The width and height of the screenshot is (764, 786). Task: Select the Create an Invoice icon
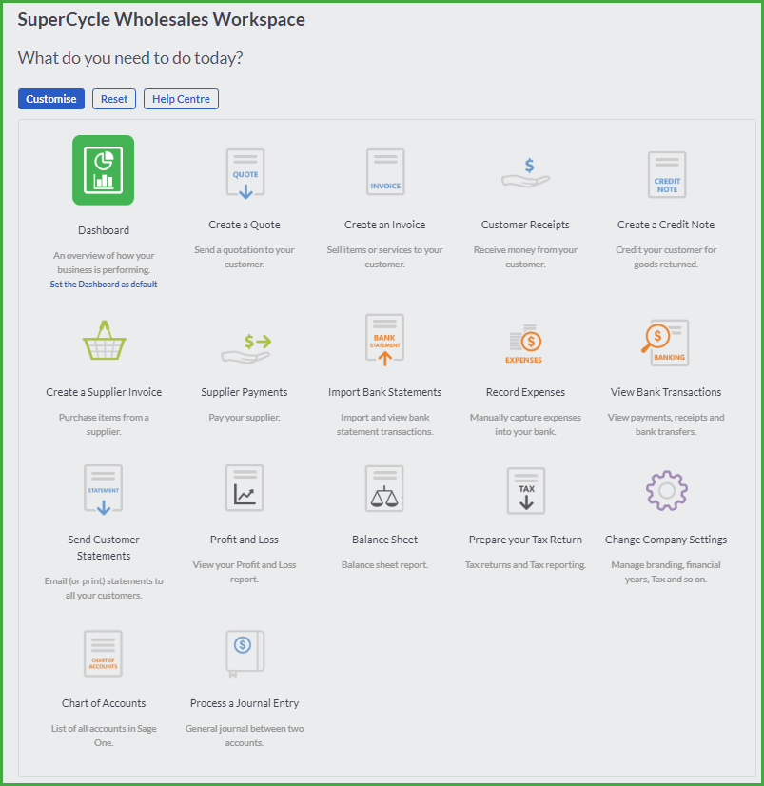[x=385, y=172]
